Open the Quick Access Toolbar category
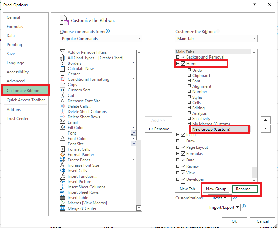 pyautogui.click(x=26, y=100)
